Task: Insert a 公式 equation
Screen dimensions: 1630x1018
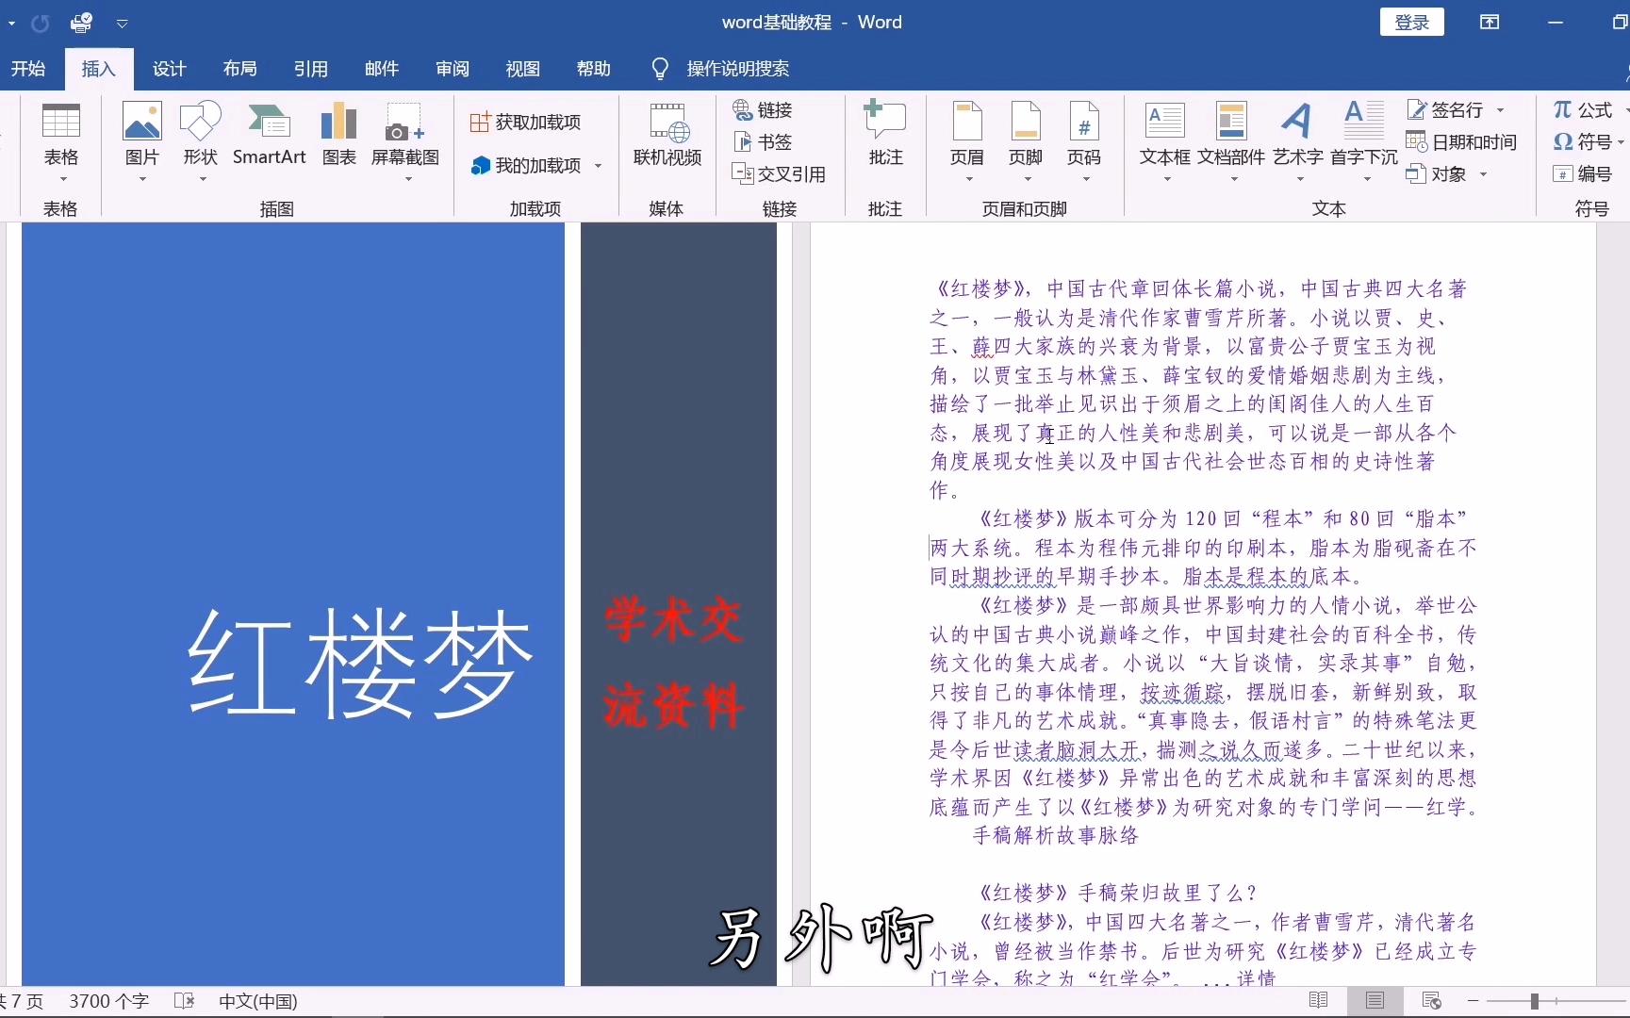Action: click(x=1583, y=110)
